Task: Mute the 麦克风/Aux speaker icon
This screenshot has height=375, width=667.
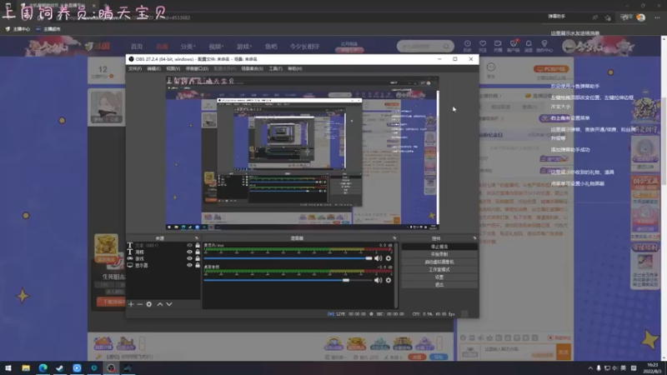Action: (378, 258)
